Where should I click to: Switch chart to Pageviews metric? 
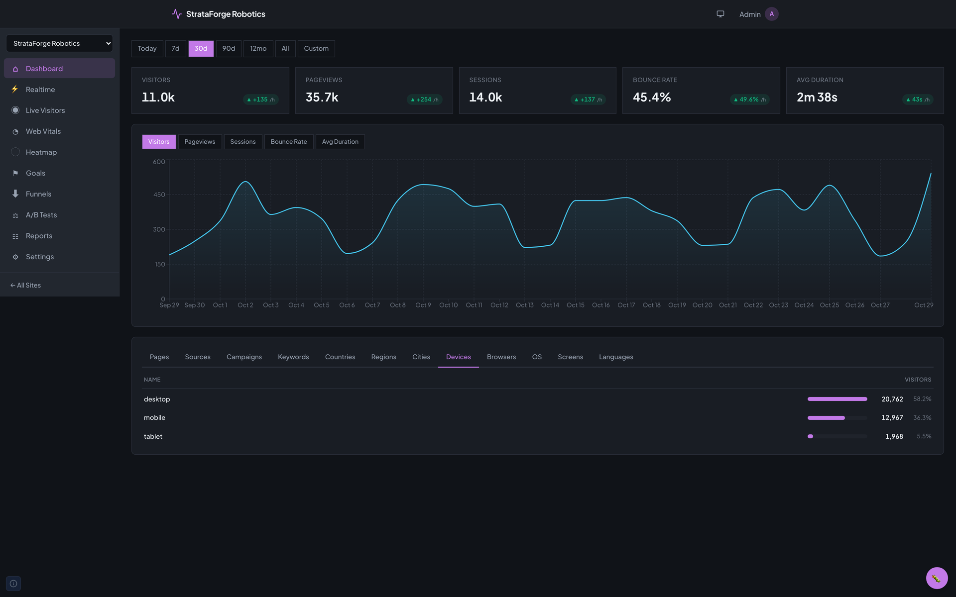[200, 142]
